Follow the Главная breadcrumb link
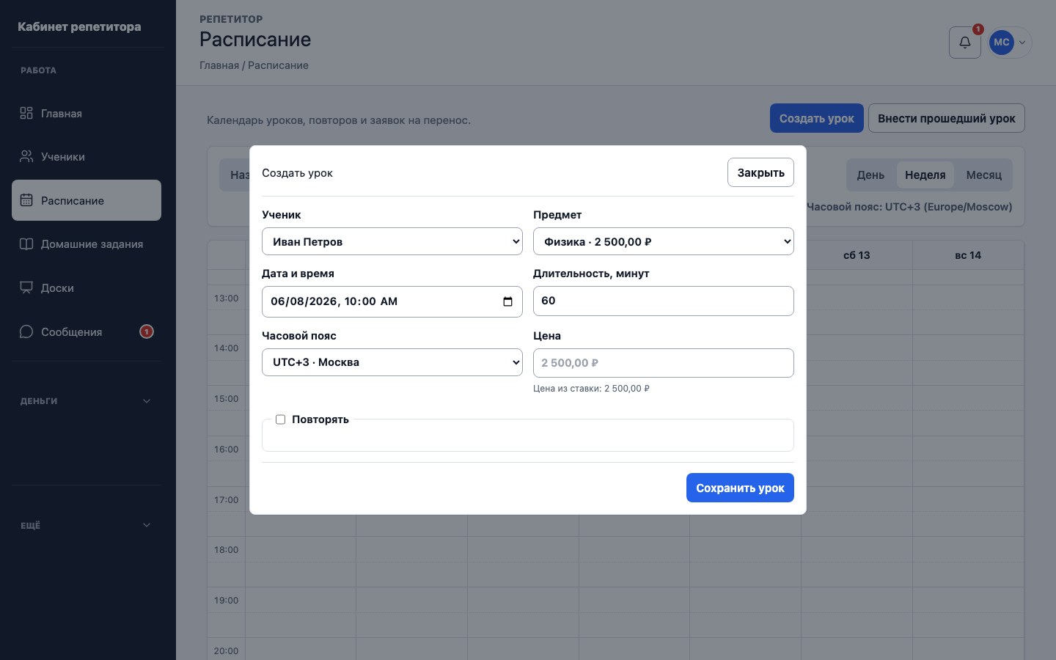 tap(219, 65)
